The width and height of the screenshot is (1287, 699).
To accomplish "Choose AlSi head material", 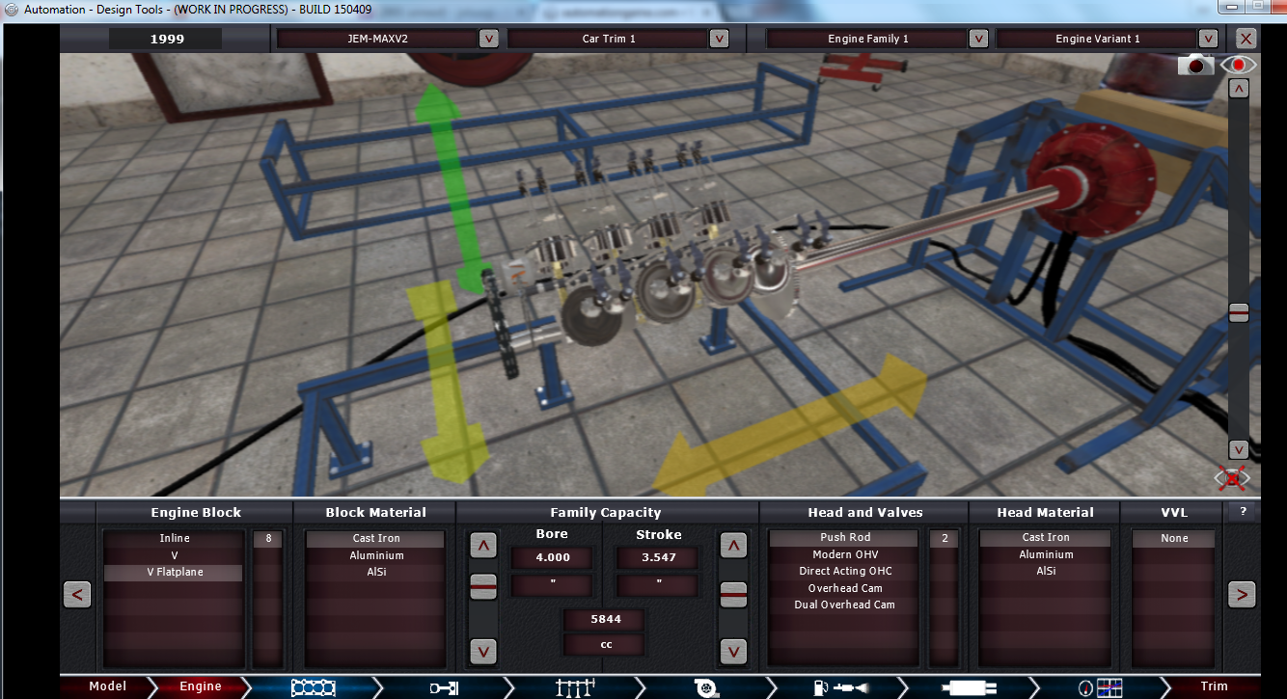I will pyautogui.click(x=1046, y=571).
